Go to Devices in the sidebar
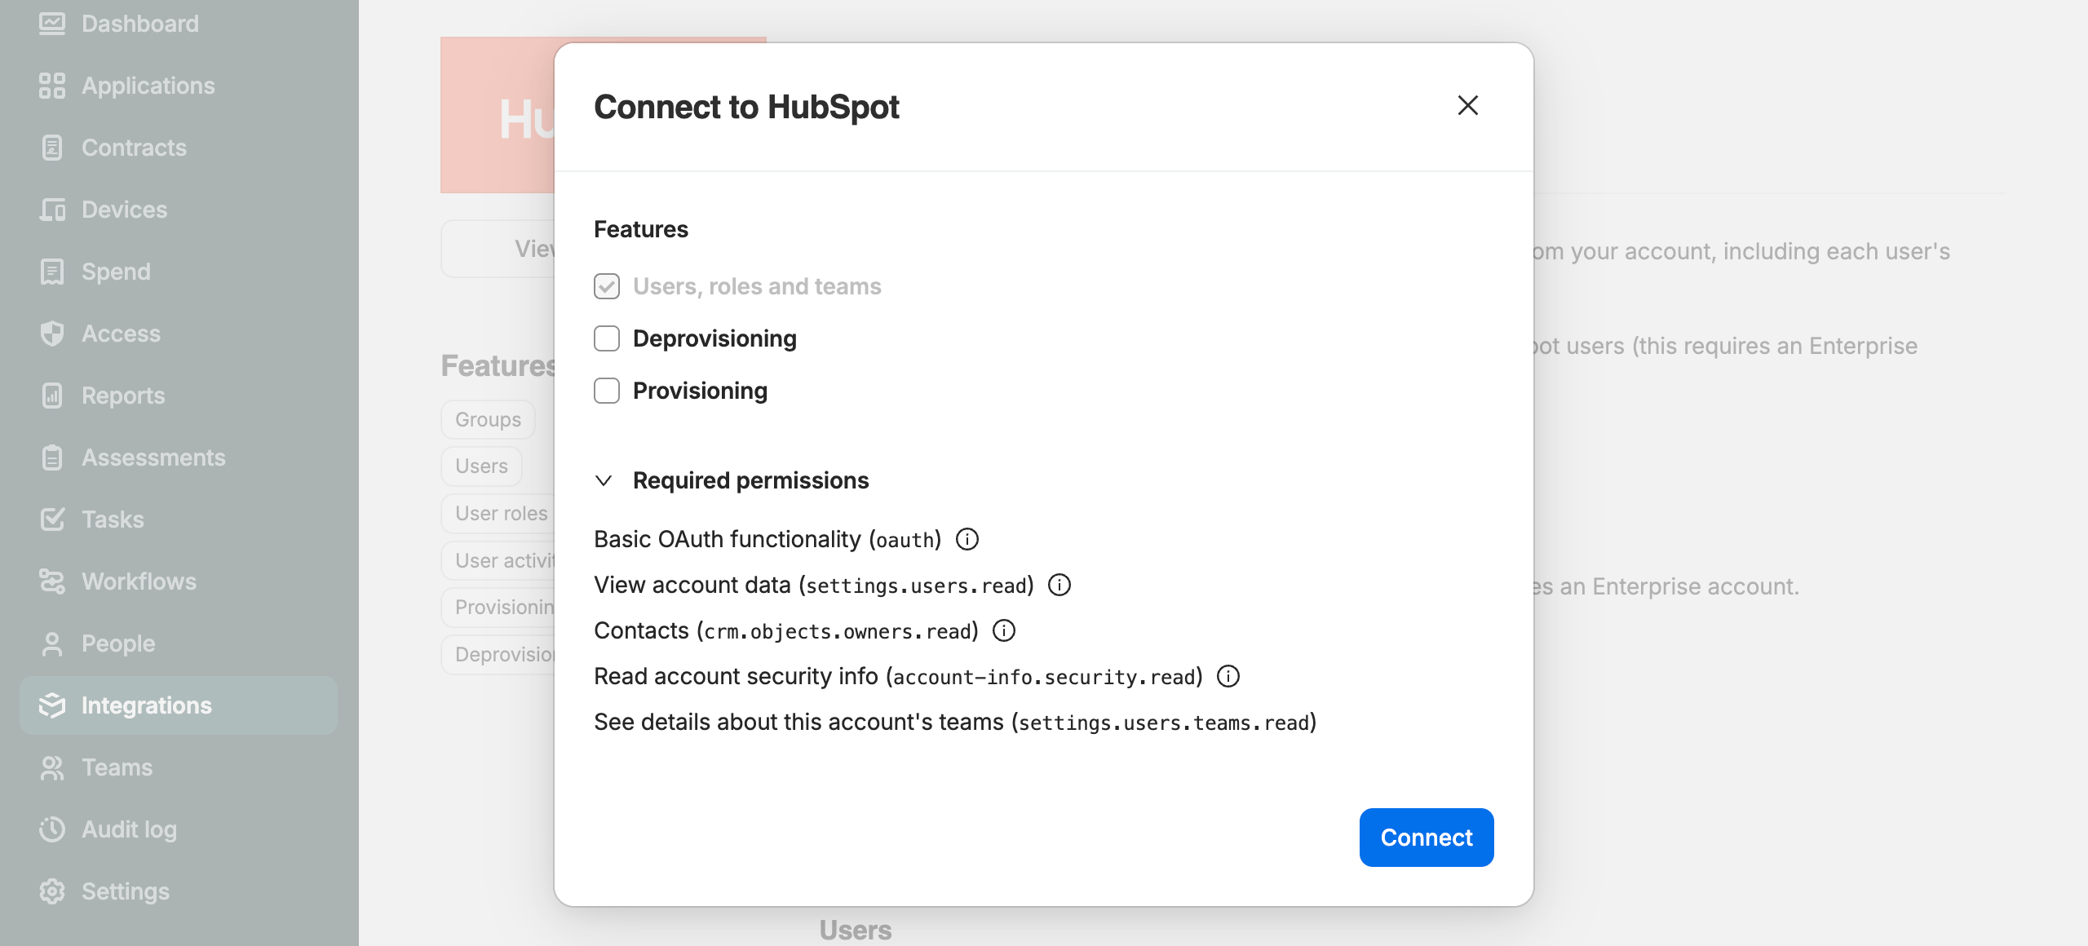This screenshot has width=2088, height=946. [x=124, y=210]
